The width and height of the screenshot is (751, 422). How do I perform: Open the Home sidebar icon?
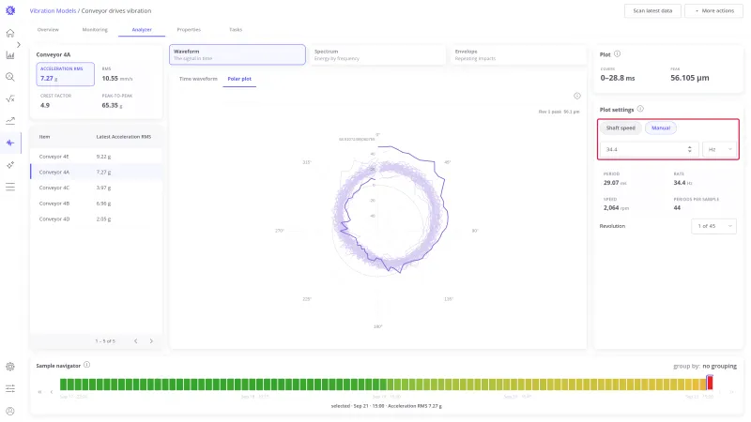click(x=10, y=33)
